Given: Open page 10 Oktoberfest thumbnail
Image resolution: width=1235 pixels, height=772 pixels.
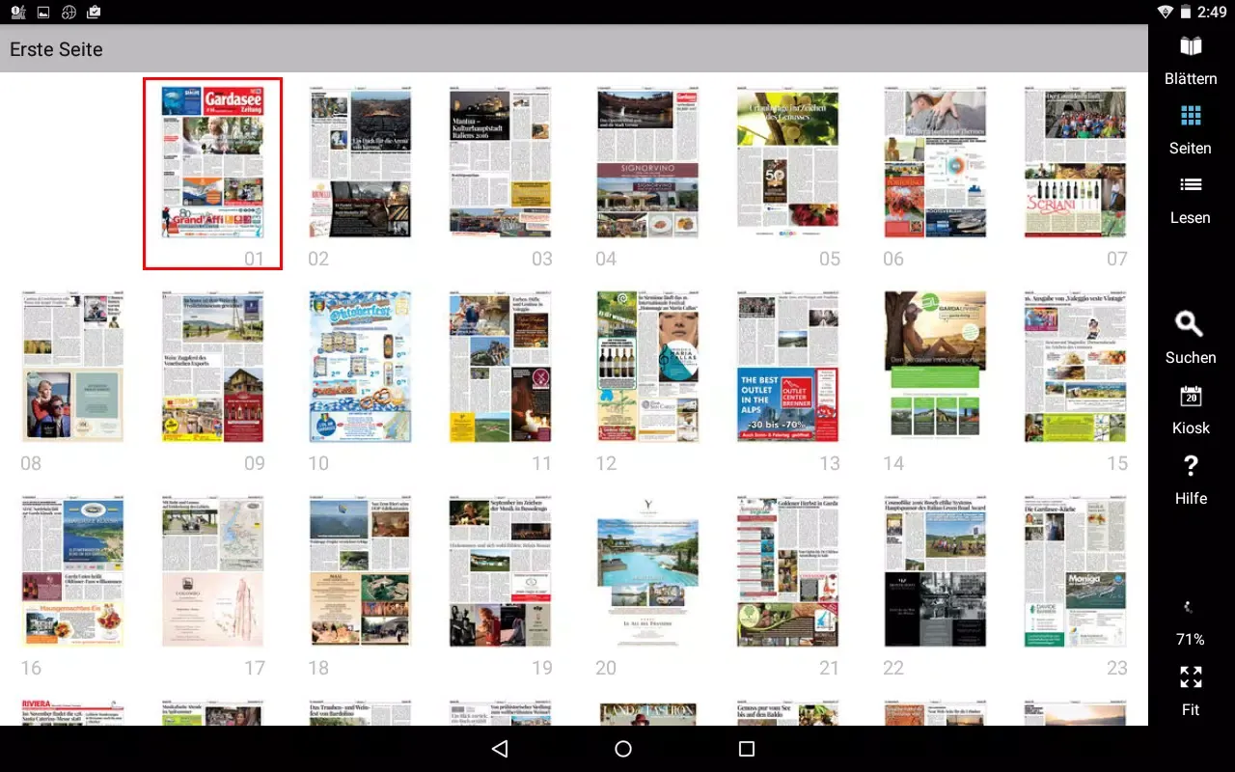Looking at the screenshot, I should 360,368.
